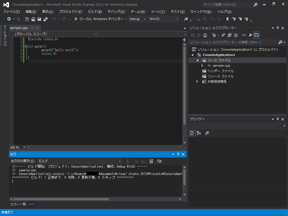The image size is (288, 216).
Task: Toggle the pin on the 出力 panel
Action: [x=178, y=154]
